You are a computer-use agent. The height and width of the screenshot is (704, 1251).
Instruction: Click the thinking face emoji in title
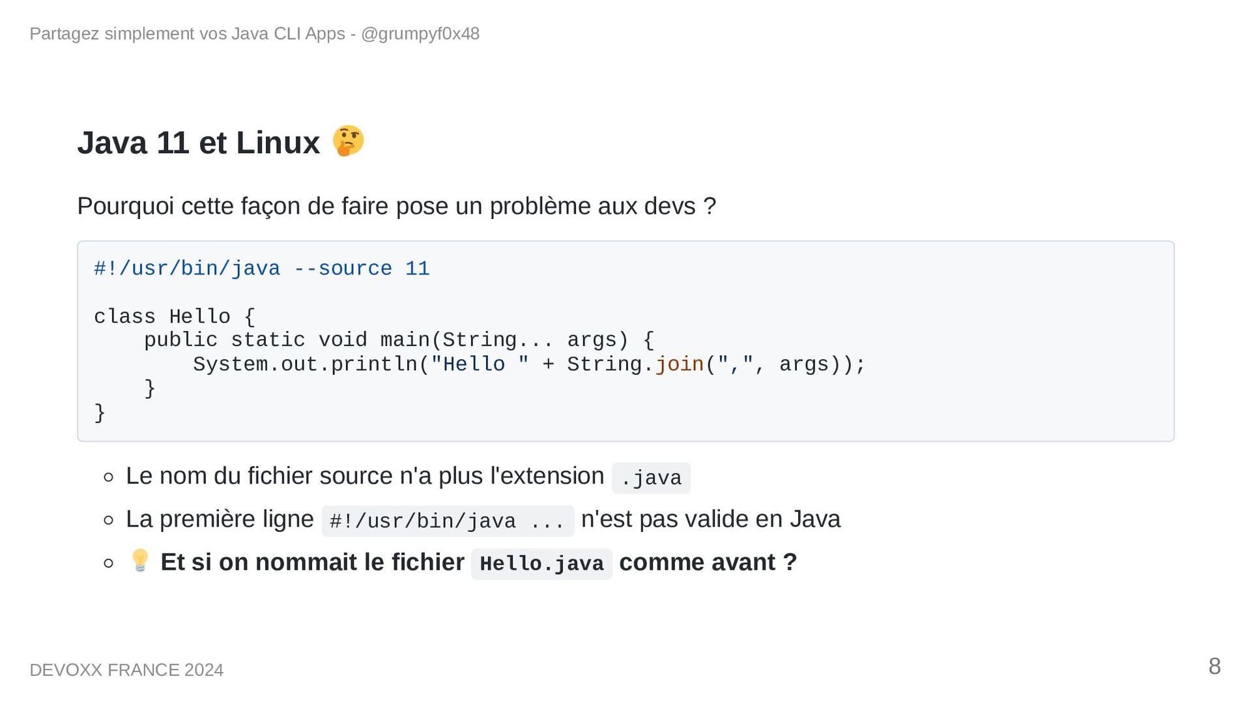coord(348,141)
